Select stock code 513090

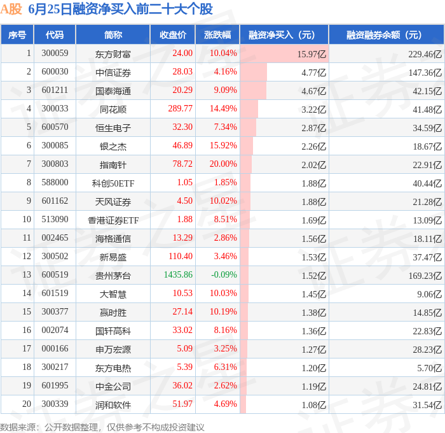point(55,220)
